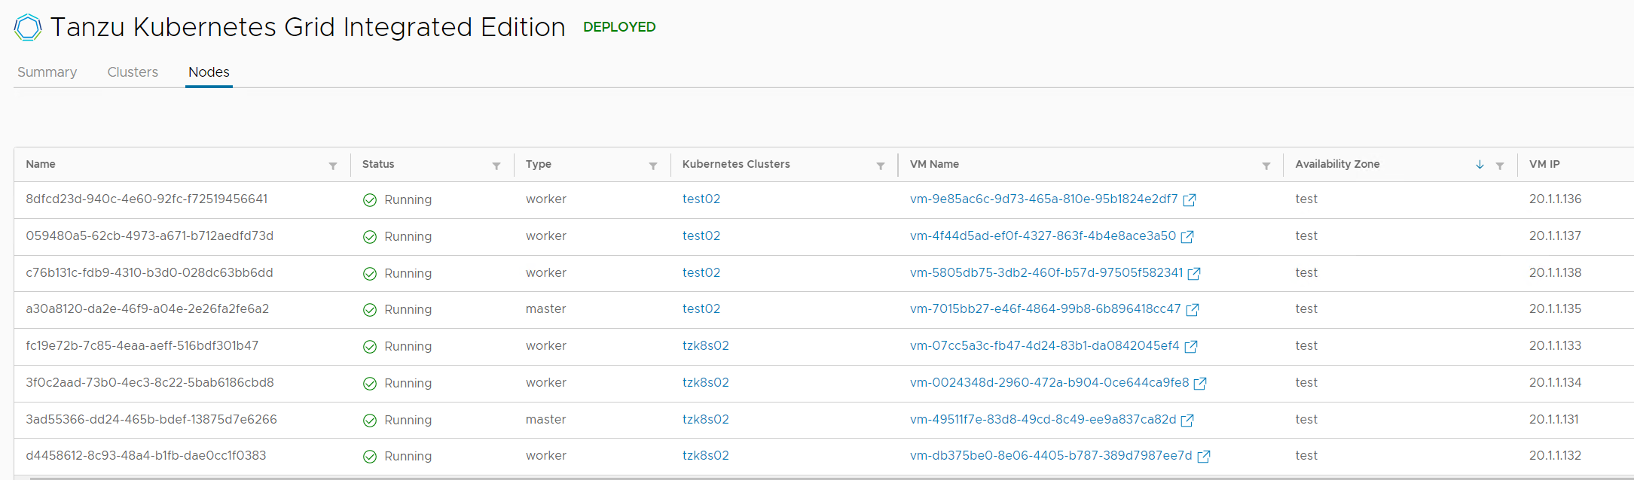Select node name 3ad55366-dd24-465b-bdef-13875d7e6266
The width and height of the screenshot is (1634, 480).
click(151, 419)
